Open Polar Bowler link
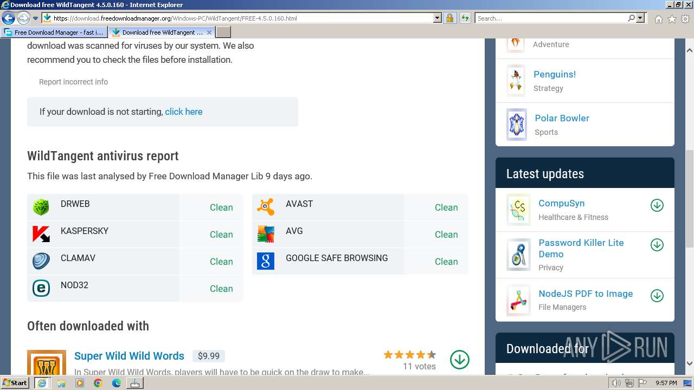This screenshot has height=390, width=694. click(562, 118)
